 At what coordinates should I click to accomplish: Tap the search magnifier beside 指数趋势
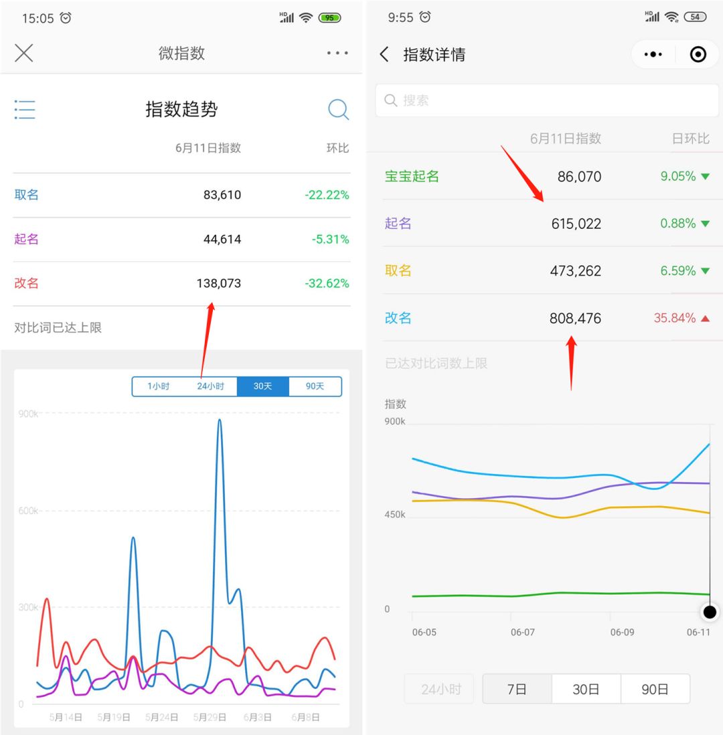coord(339,110)
